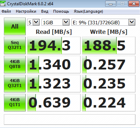Click the 4KiB Q32T1 read result 1.323
Image resolution: width=140 pixels, height=128 pixels.
54,84
